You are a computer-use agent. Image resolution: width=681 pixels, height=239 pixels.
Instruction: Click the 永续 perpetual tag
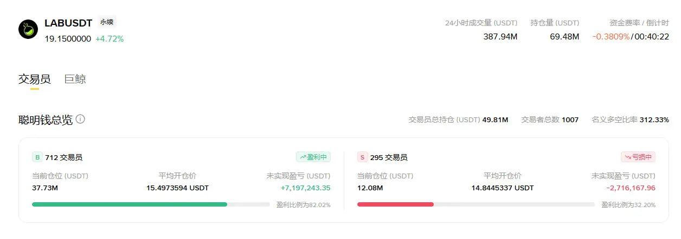coord(107,22)
